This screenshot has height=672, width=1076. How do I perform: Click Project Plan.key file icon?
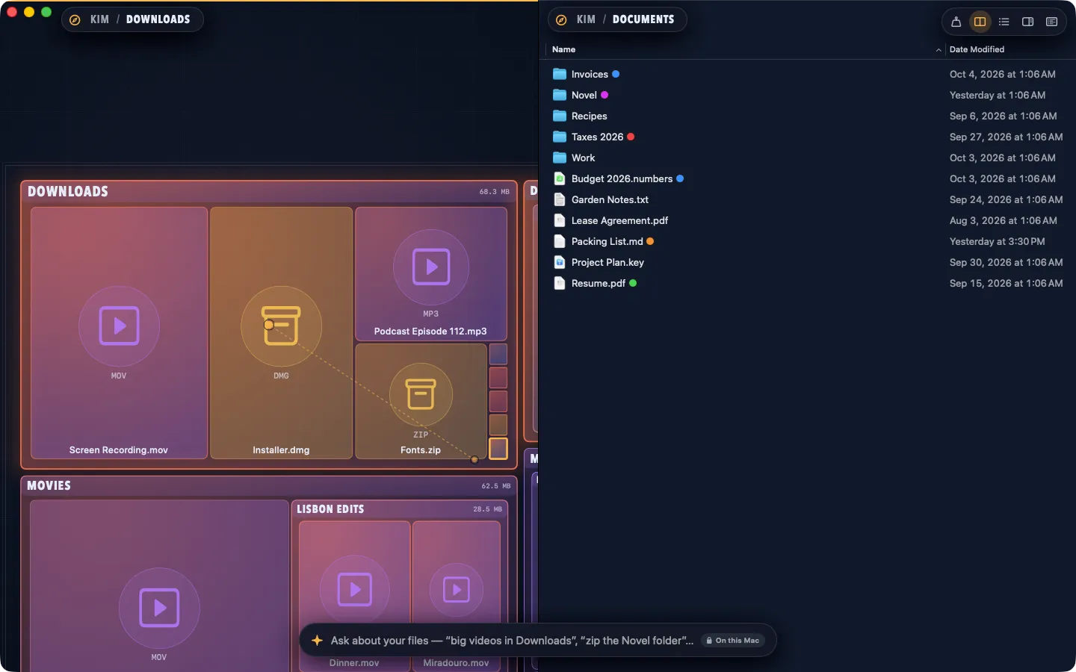tap(559, 262)
